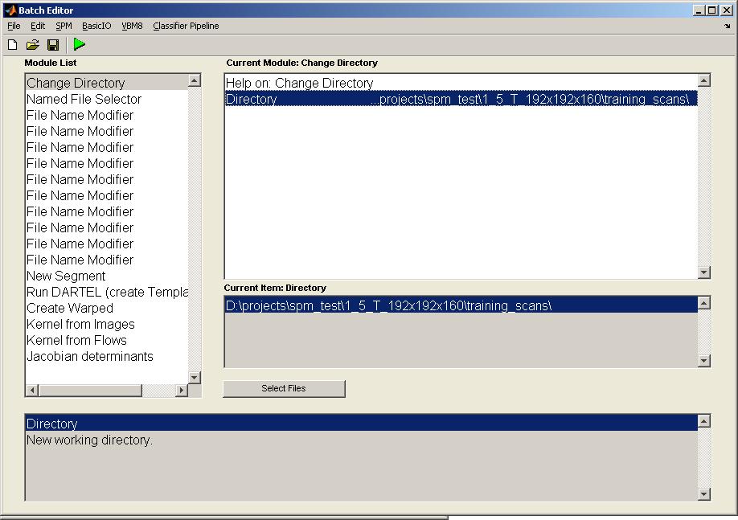This screenshot has height=520, width=738.
Task: Close the Batch Editor window
Action: pyautogui.click(x=728, y=10)
